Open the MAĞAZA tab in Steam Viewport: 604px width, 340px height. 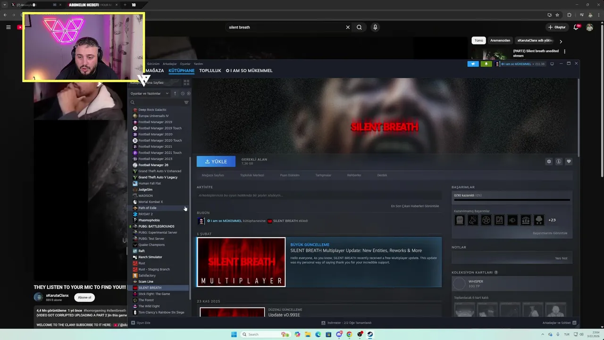(x=154, y=70)
